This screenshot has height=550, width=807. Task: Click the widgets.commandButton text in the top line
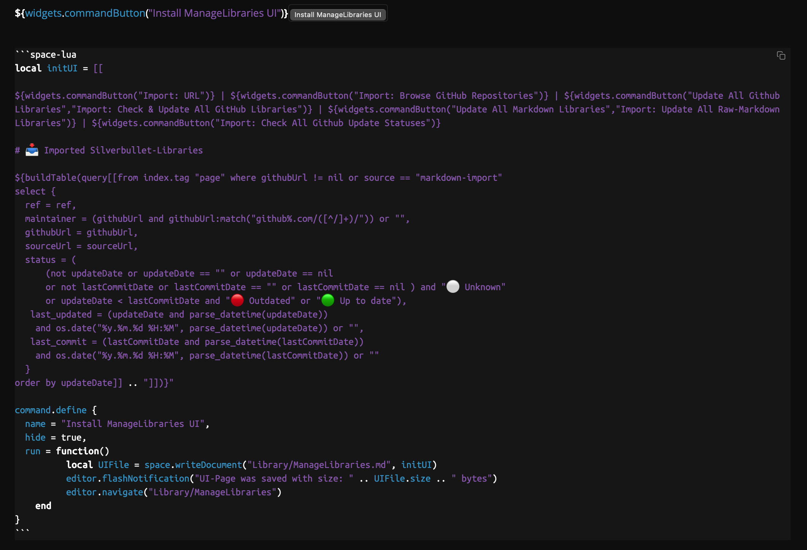pos(85,13)
